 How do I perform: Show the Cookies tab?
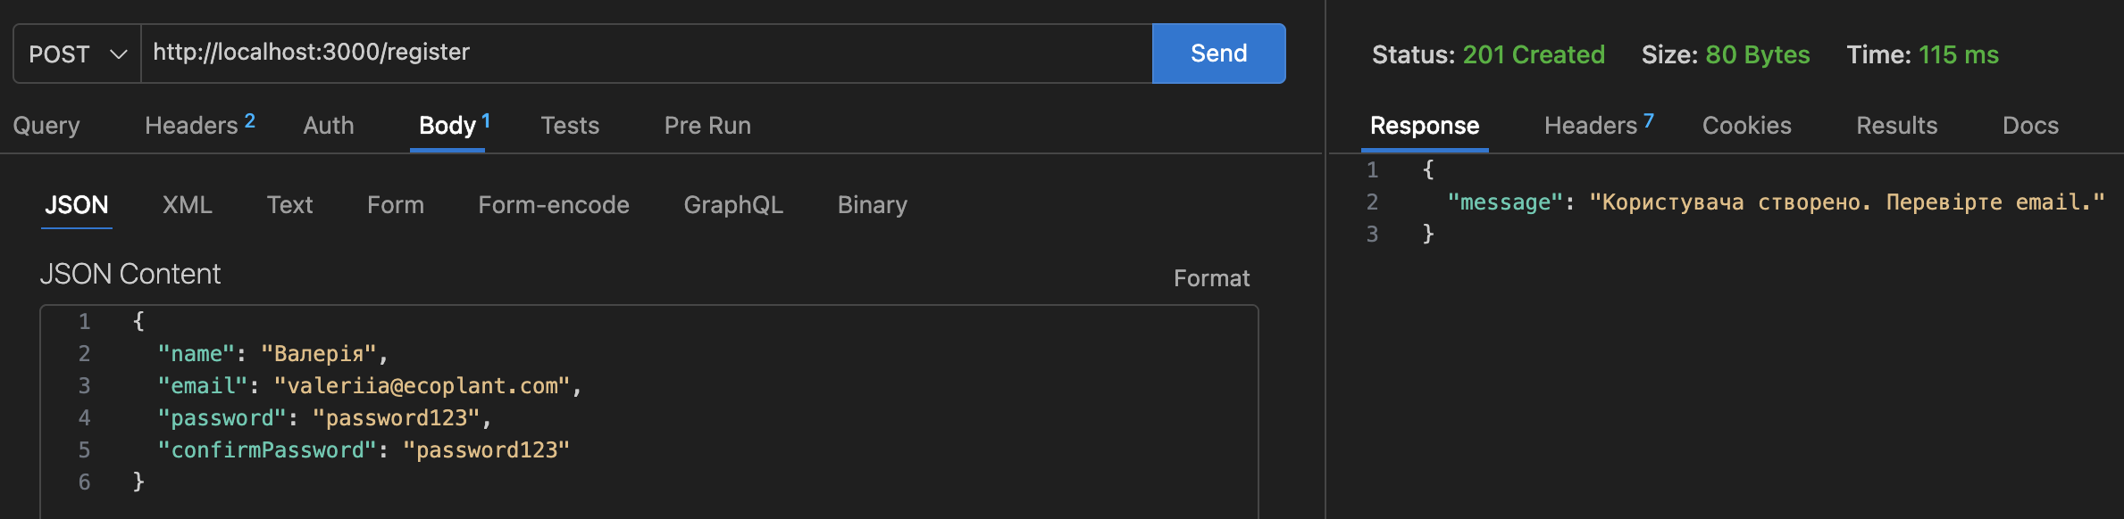1746,126
